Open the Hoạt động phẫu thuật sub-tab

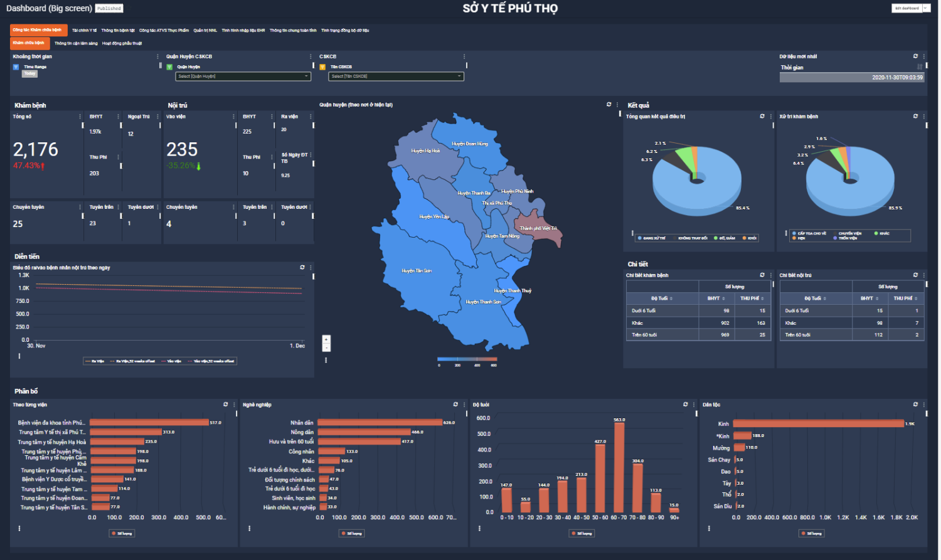(122, 43)
